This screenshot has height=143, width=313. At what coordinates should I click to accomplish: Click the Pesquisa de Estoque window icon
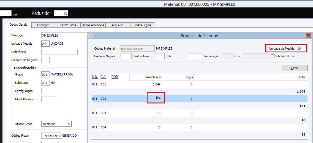(x=91, y=36)
